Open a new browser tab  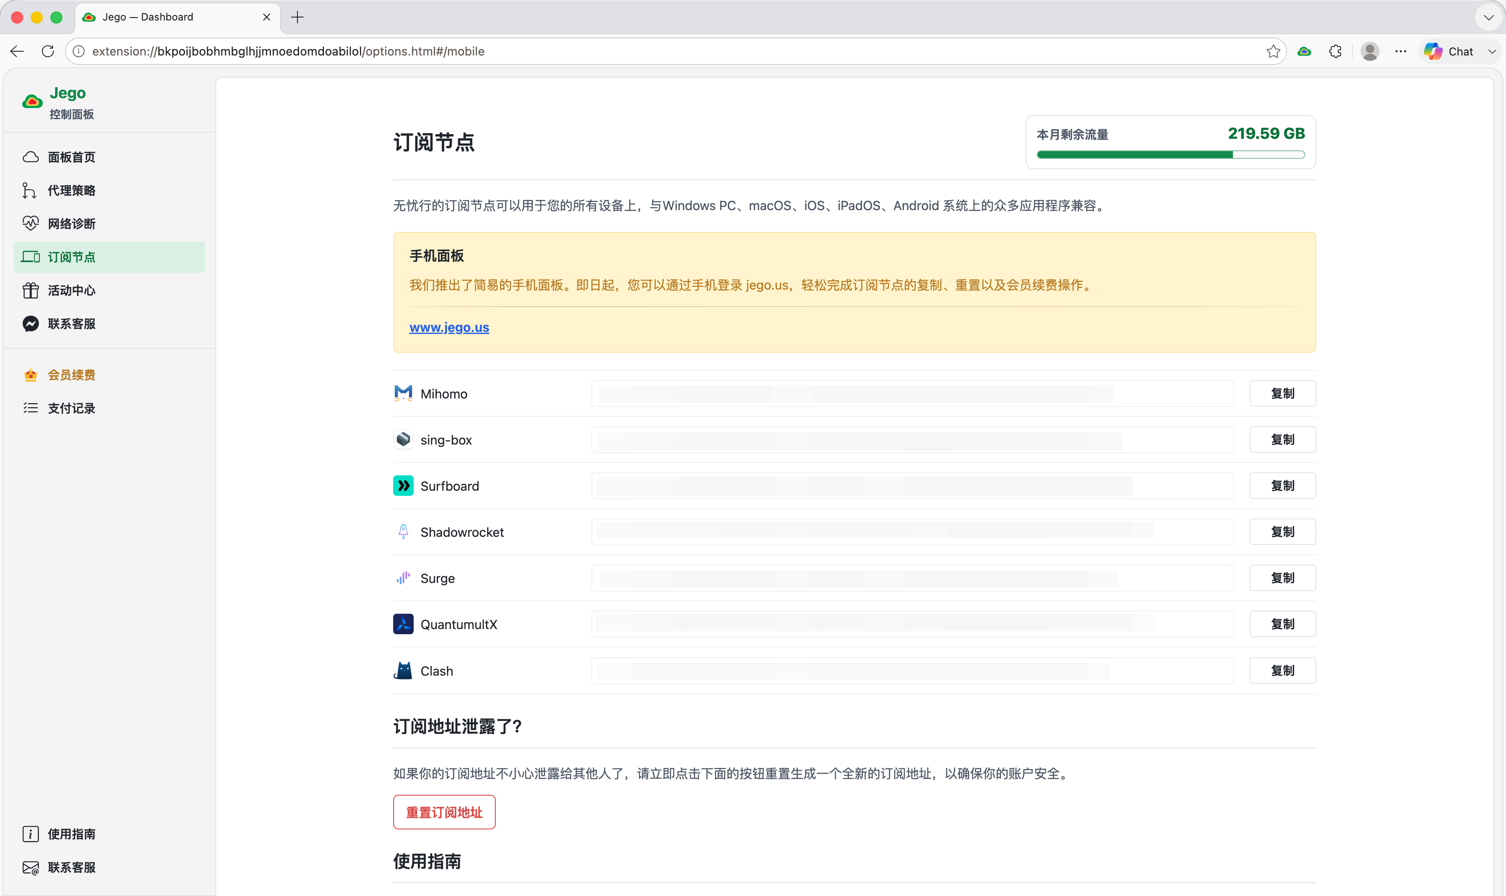tap(297, 17)
